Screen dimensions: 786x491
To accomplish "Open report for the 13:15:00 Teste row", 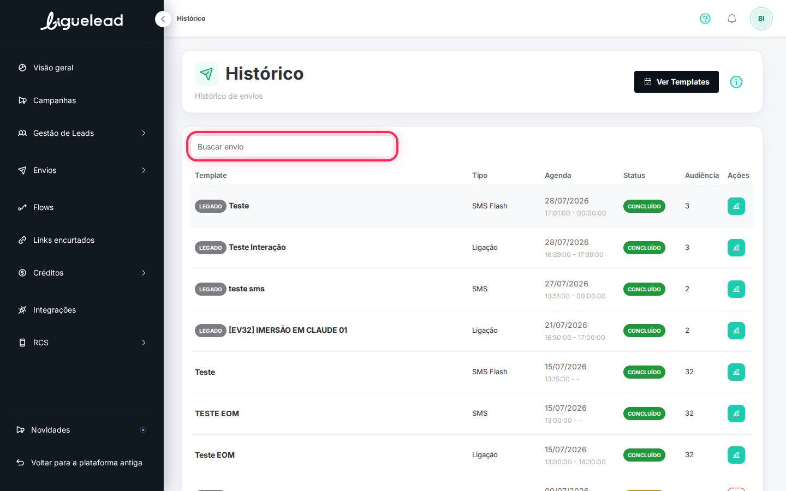I will (x=736, y=372).
